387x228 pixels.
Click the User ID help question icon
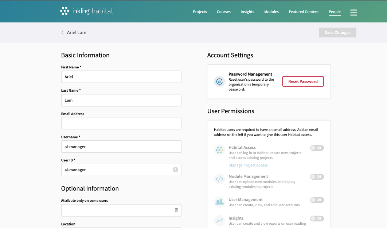175,170
